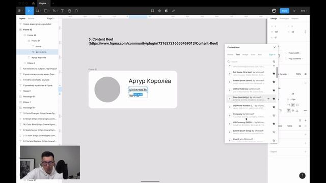
Task: Open the Text tab in Content Reel
Action: click(x=238, y=54)
